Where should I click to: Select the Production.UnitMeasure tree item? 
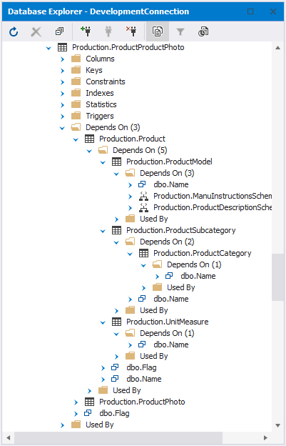coord(168,322)
